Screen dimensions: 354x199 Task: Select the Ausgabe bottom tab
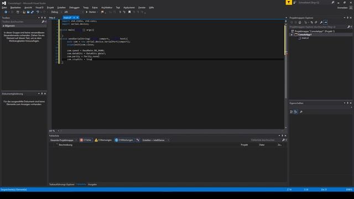point(92,184)
